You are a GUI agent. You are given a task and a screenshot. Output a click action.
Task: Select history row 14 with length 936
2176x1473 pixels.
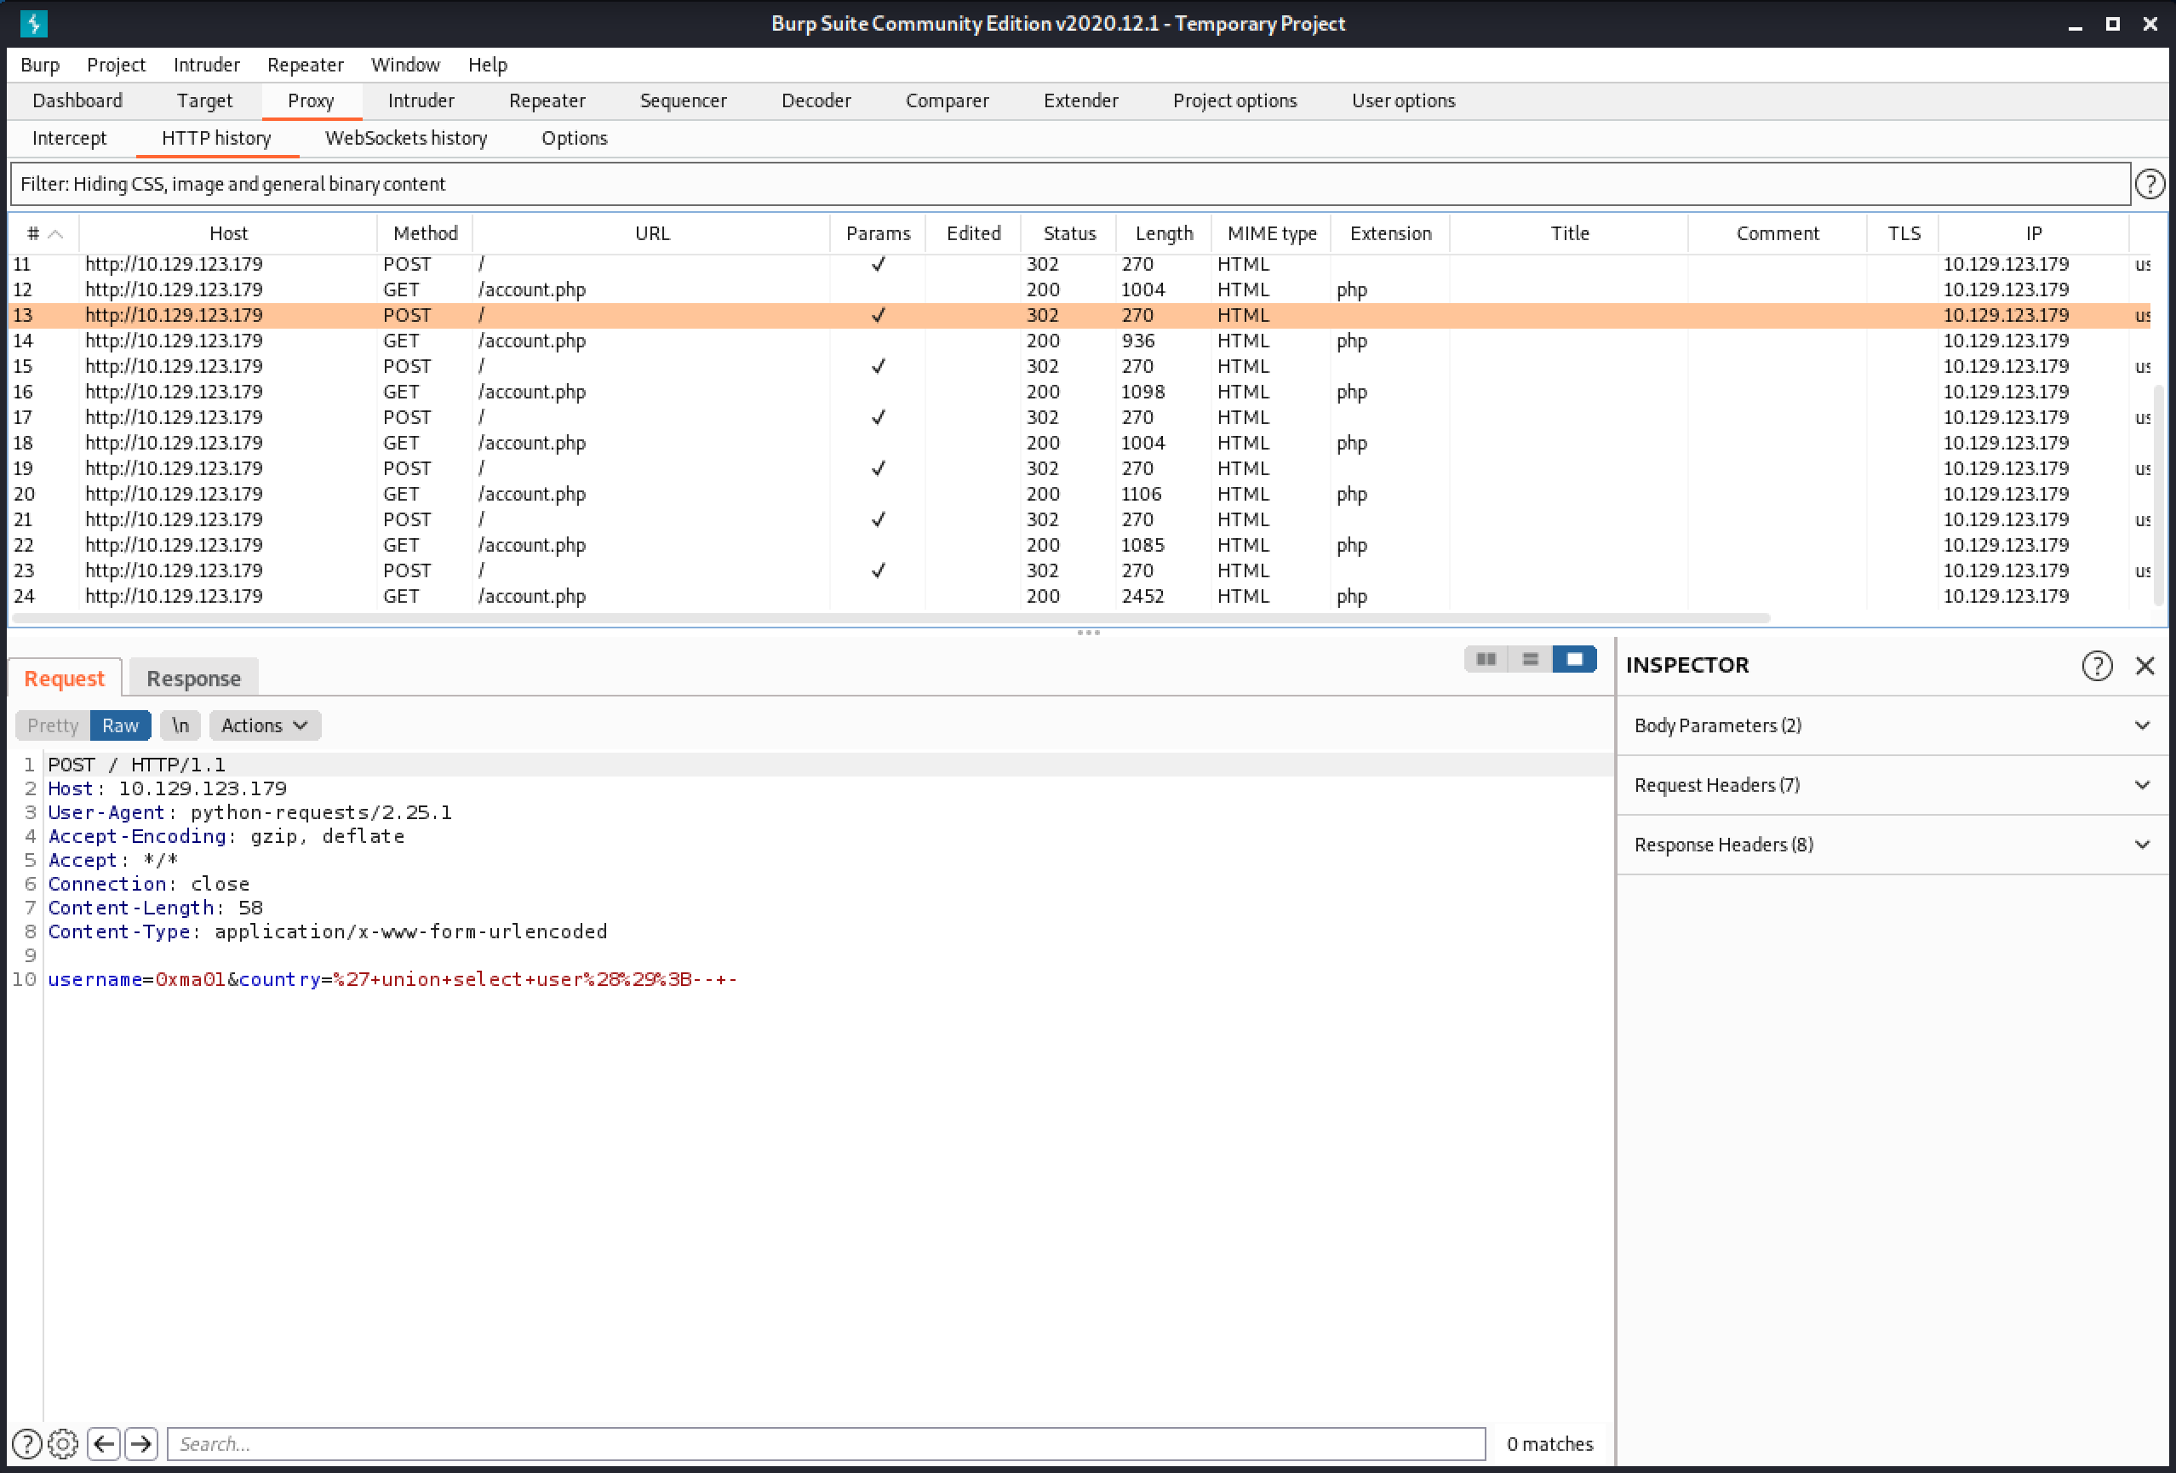tap(1079, 340)
